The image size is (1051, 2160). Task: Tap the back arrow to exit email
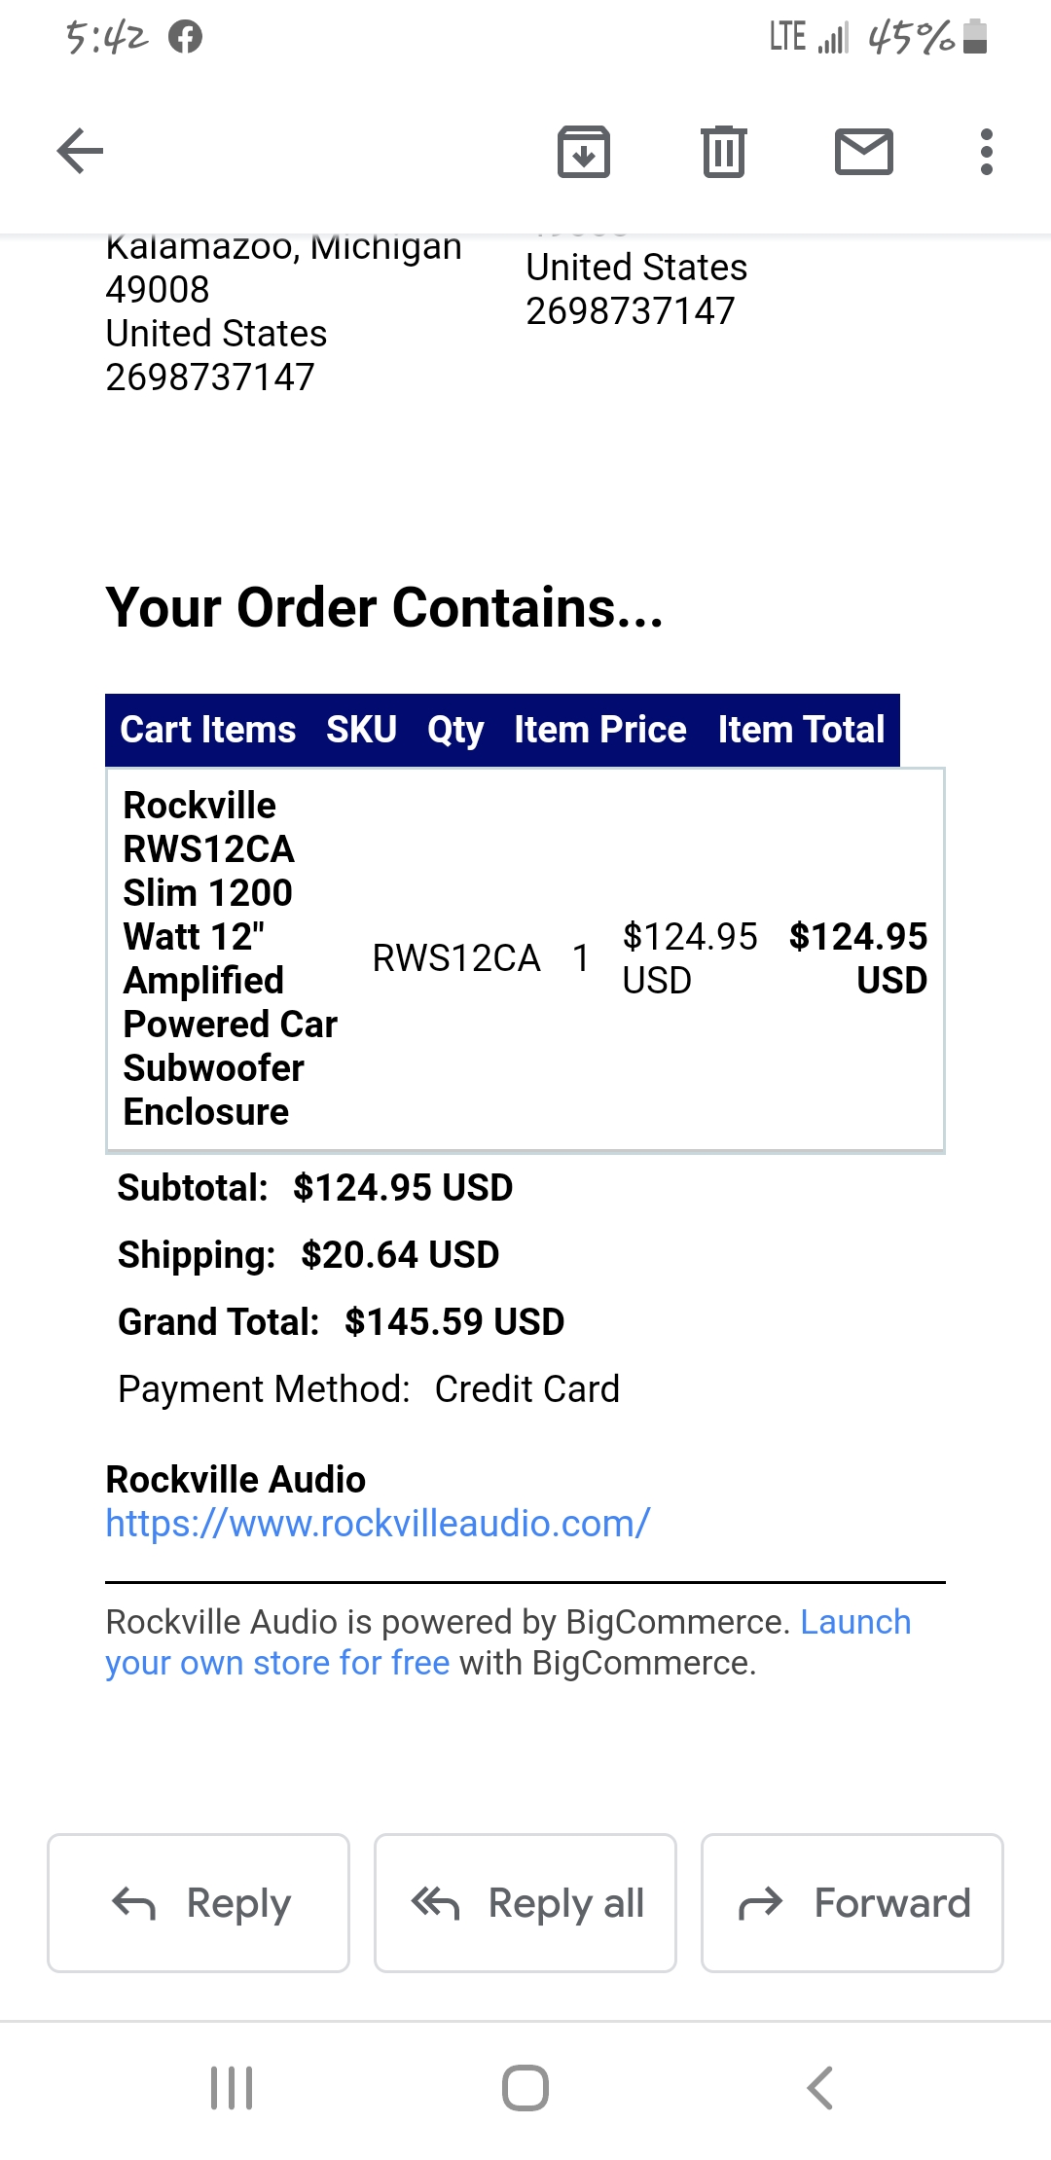(x=78, y=151)
